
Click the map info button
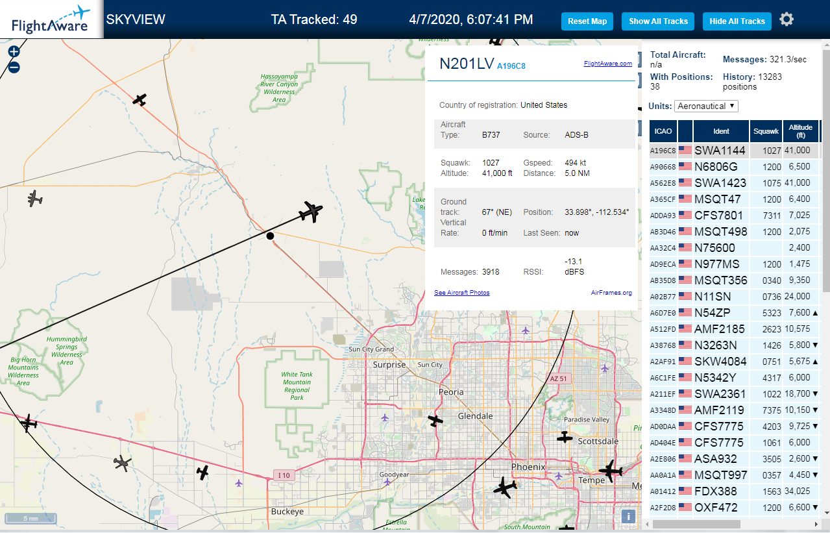628,516
